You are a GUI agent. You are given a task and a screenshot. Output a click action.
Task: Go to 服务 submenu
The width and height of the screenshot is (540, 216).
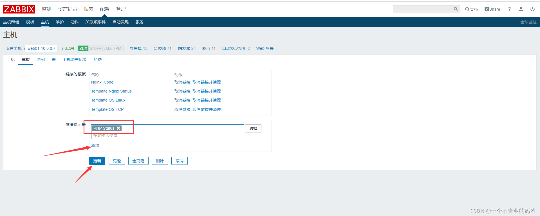(x=139, y=22)
